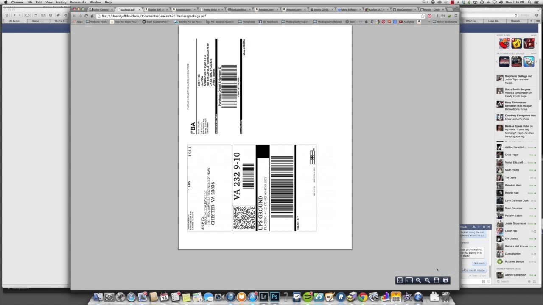Open the Edit menu in menu bar
543x305 pixels.
point(39,2)
